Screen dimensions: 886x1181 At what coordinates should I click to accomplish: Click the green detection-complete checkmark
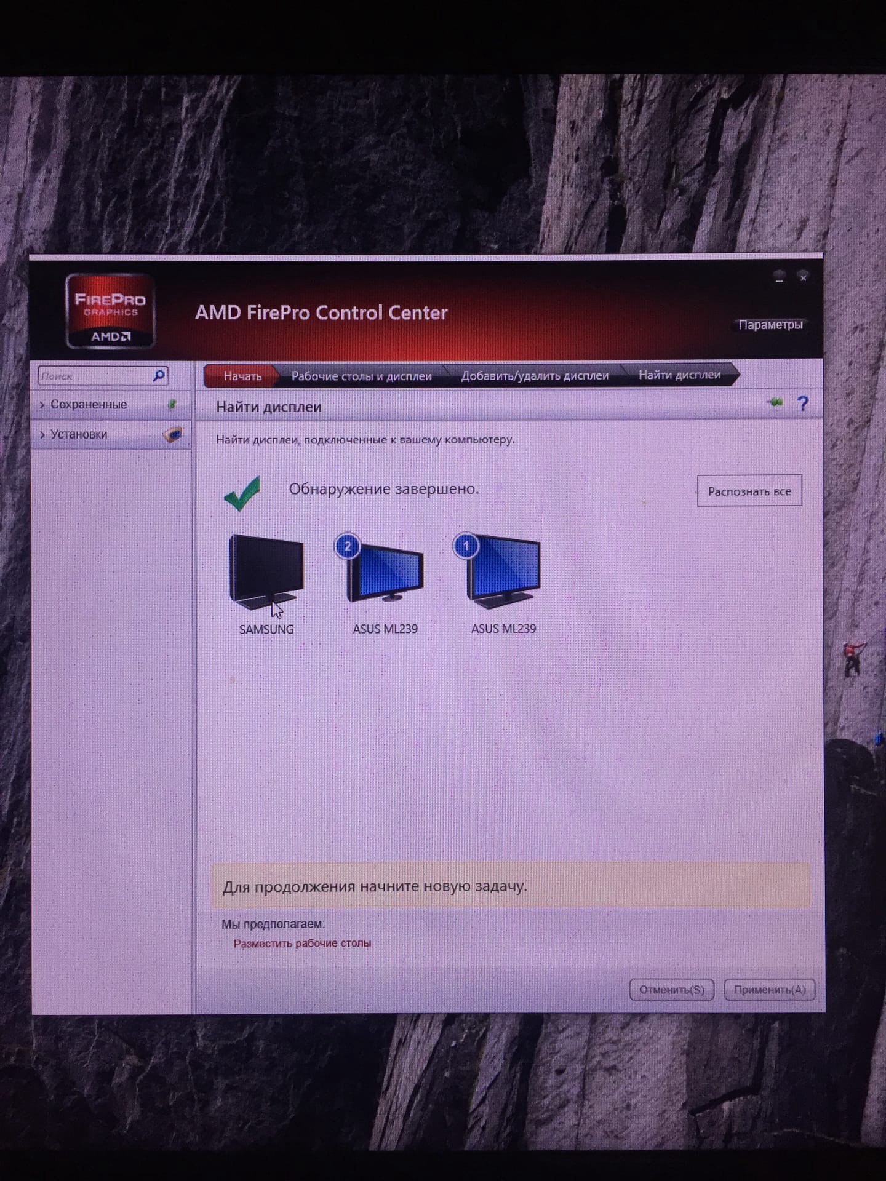(242, 494)
